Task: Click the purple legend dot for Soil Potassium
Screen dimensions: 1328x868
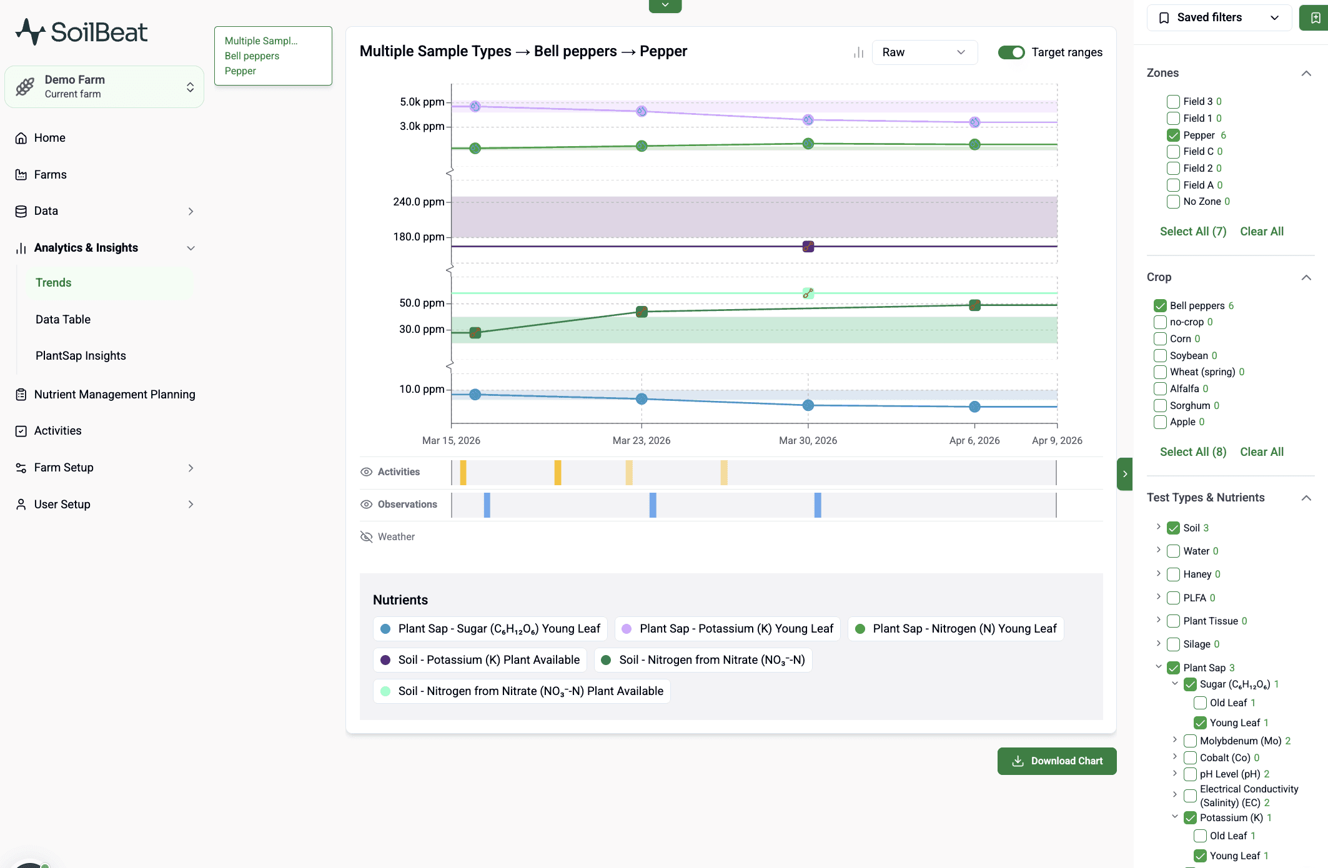Action: tap(386, 659)
